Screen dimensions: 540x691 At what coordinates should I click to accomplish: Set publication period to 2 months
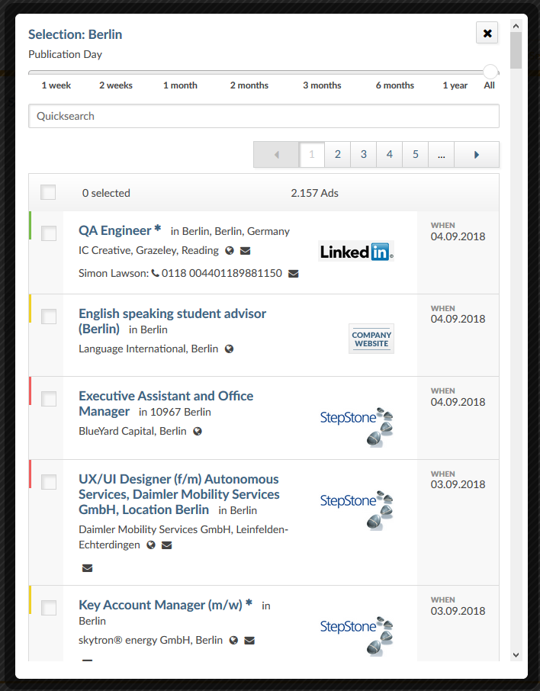coord(249,85)
